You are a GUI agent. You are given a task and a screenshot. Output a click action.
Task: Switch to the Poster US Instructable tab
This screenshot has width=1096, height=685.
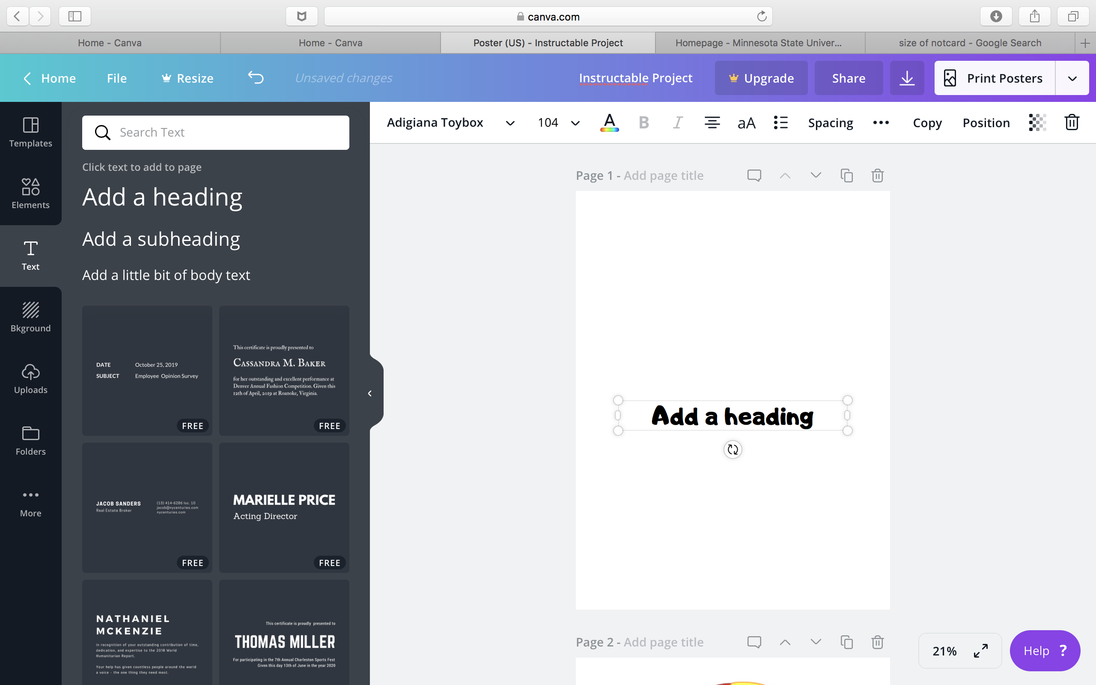click(548, 43)
